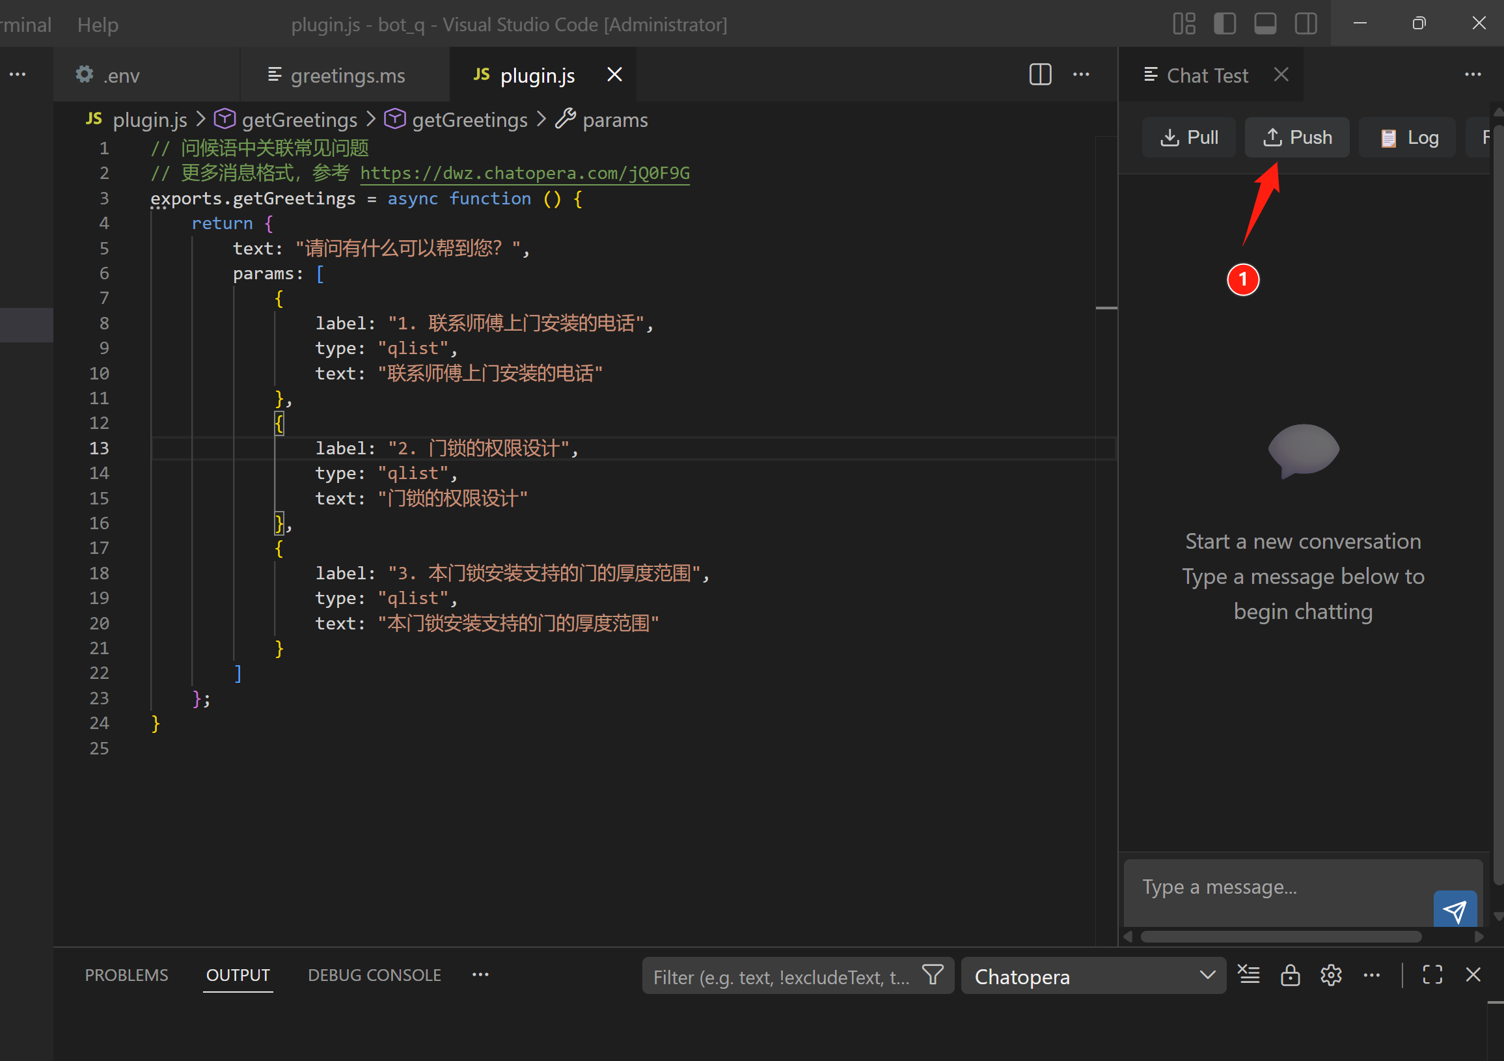Click the 'return' keyword on line 4
Image resolution: width=1504 pixels, height=1061 pixels.
click(222, 223)
